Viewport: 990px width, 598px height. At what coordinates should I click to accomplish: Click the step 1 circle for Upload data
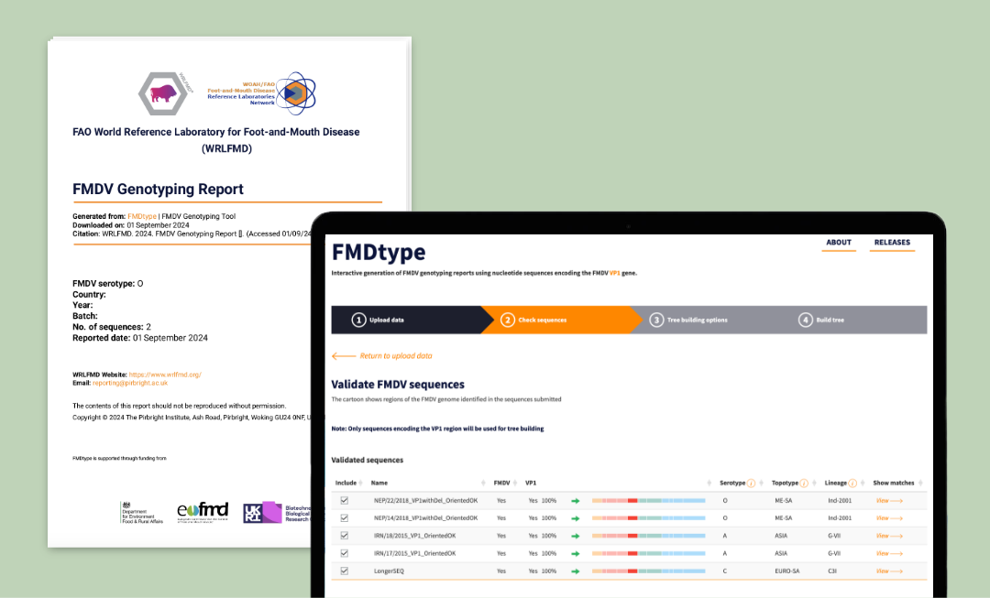[x=358, y=320]
